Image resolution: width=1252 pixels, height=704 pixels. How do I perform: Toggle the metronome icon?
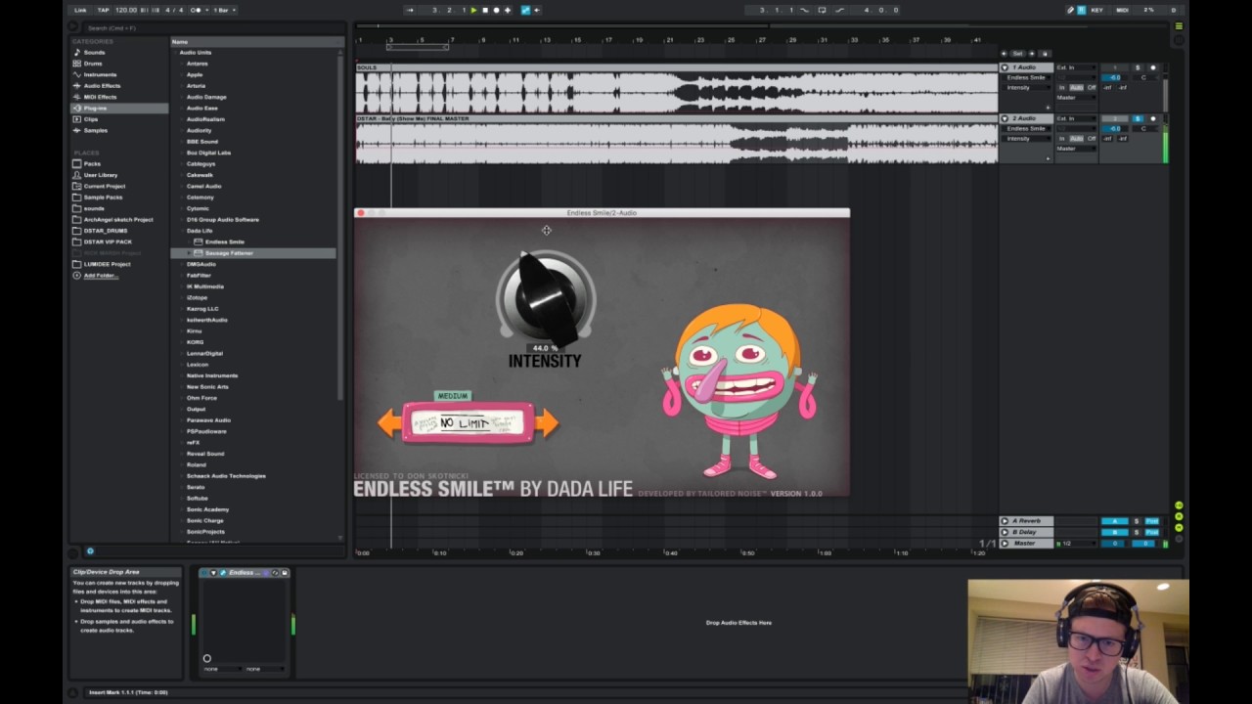[197, 10]
